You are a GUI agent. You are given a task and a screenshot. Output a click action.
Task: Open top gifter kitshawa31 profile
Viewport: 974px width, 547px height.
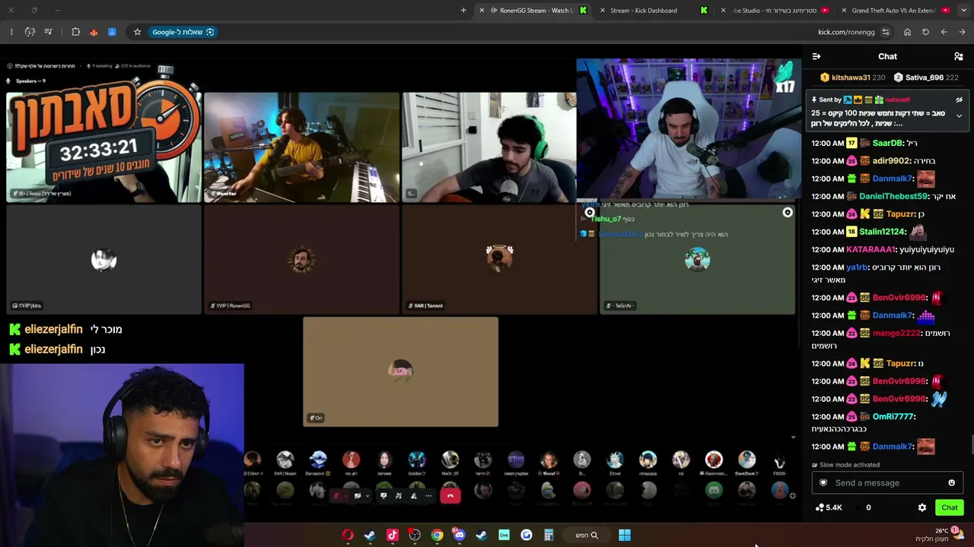point(851,77)
